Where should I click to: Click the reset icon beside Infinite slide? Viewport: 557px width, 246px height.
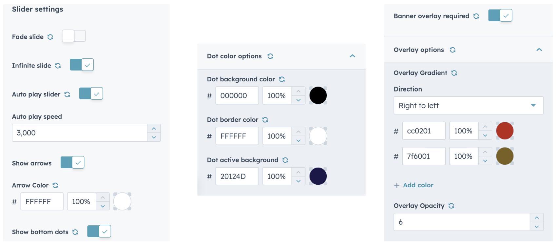[58, 66]
